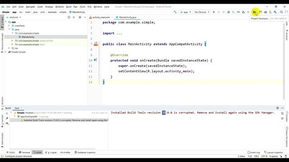Screen dimensions: 289x162
Task: Click the locate target icon in Project panel
Action: tap(69, 17)
